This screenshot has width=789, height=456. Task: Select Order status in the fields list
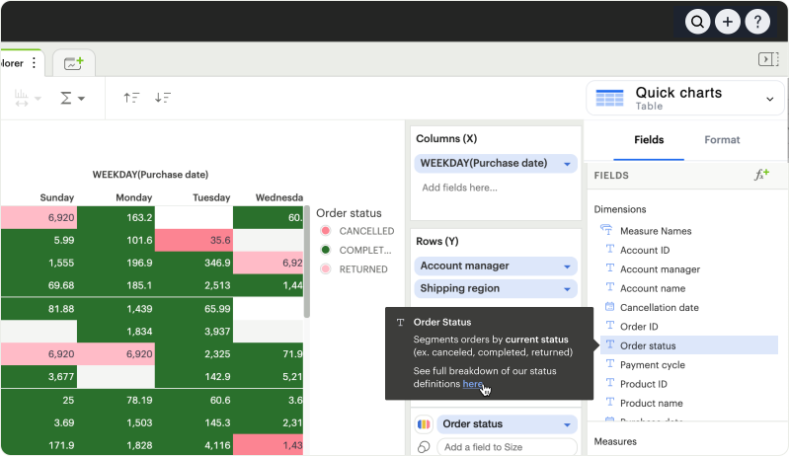[x=648, y=345]
